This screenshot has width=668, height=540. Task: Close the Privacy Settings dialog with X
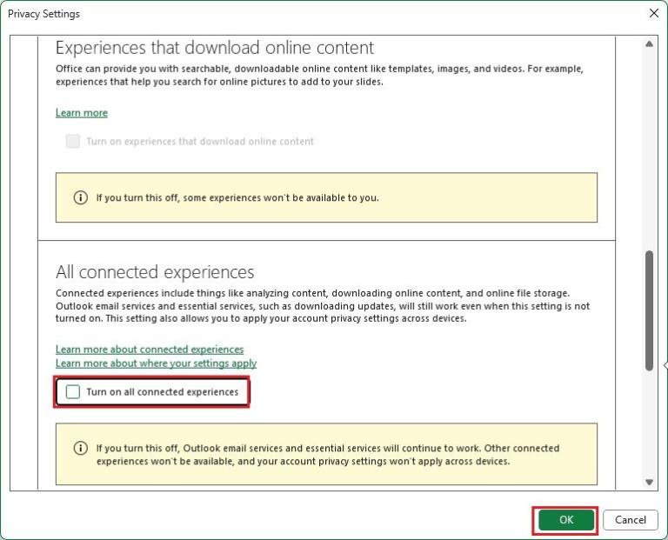[x=653, y=13]
